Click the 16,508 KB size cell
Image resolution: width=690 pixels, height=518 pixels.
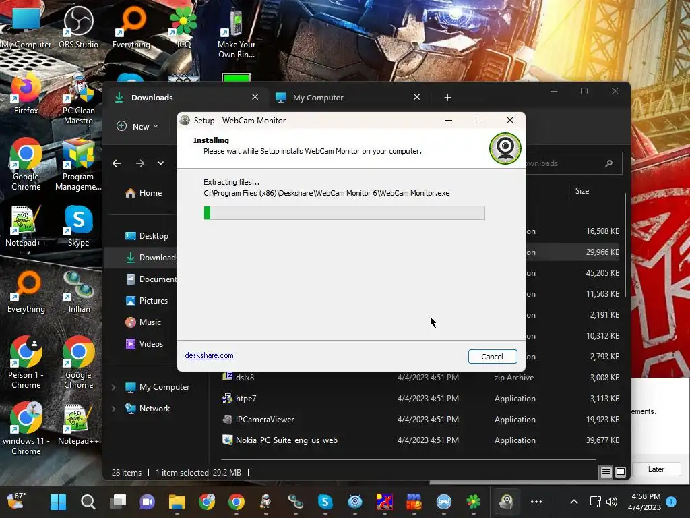click(602, 231)
